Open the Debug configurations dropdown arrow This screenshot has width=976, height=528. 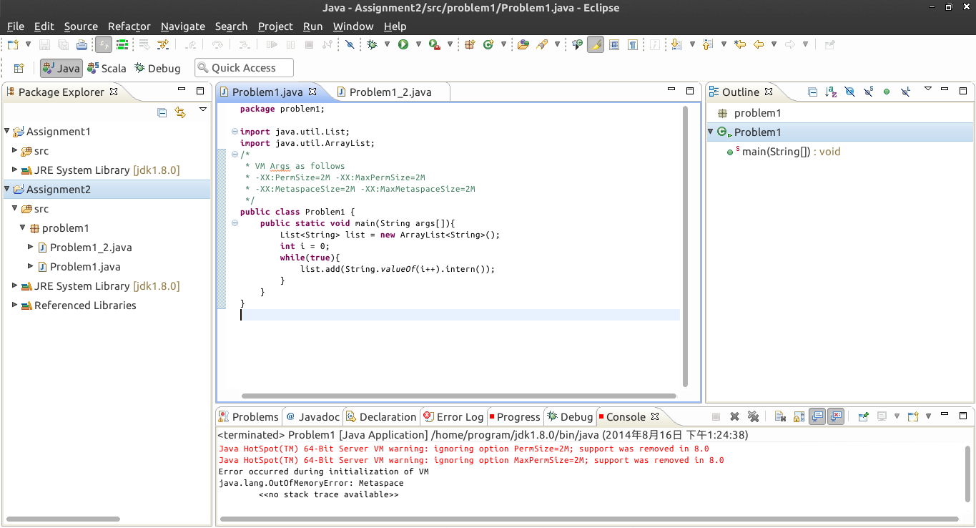click(387, 44)
